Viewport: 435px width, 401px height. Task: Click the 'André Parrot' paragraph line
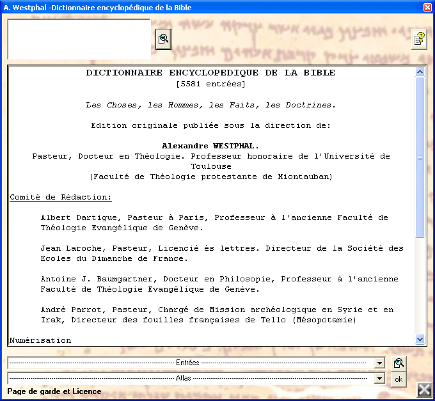point(217,310)
